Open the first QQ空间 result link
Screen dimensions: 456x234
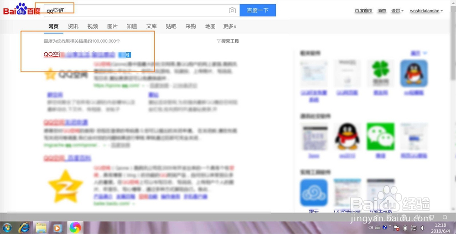[79, 55]
